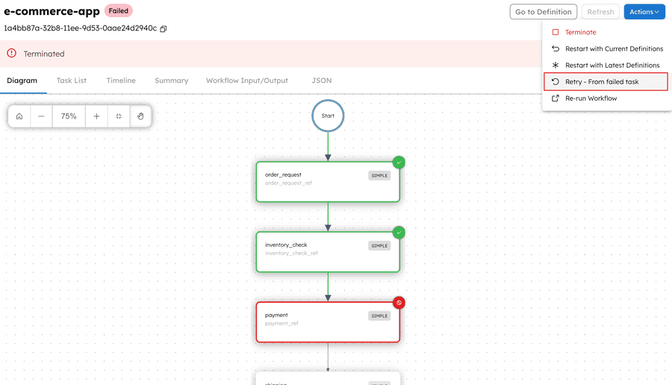
Task: Click the Refresh button
Action: [600, 11]
